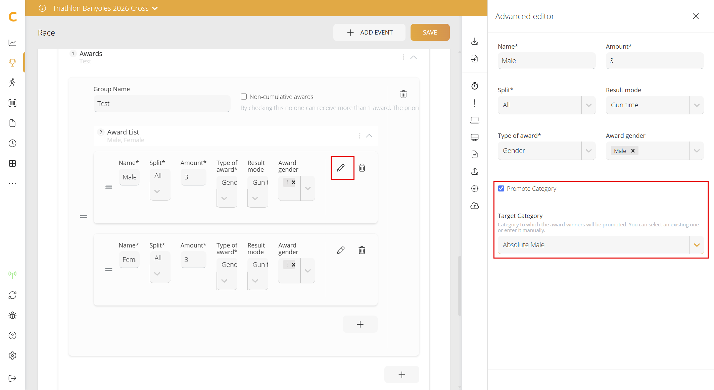Delete the Test group with trash icon
This screenshot has width=714, height=390.
[x=403, y=94]
